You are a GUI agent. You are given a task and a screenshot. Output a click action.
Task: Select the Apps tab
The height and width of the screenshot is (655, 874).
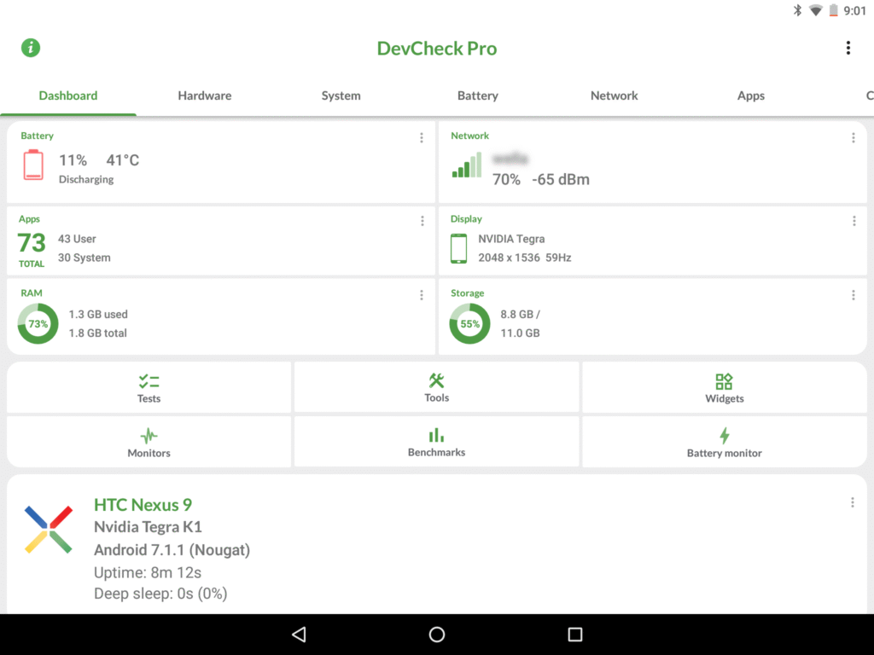coord(750,96)
